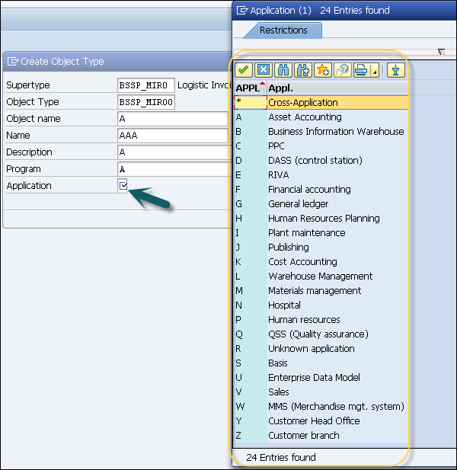Click the Object name input field

coord(172,119)
